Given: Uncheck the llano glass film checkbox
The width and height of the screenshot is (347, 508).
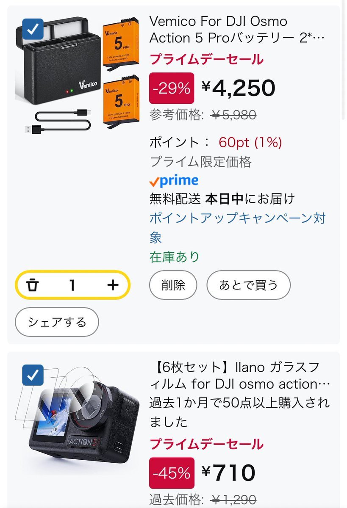Looking at the screenshot, I should click(33, 375).
